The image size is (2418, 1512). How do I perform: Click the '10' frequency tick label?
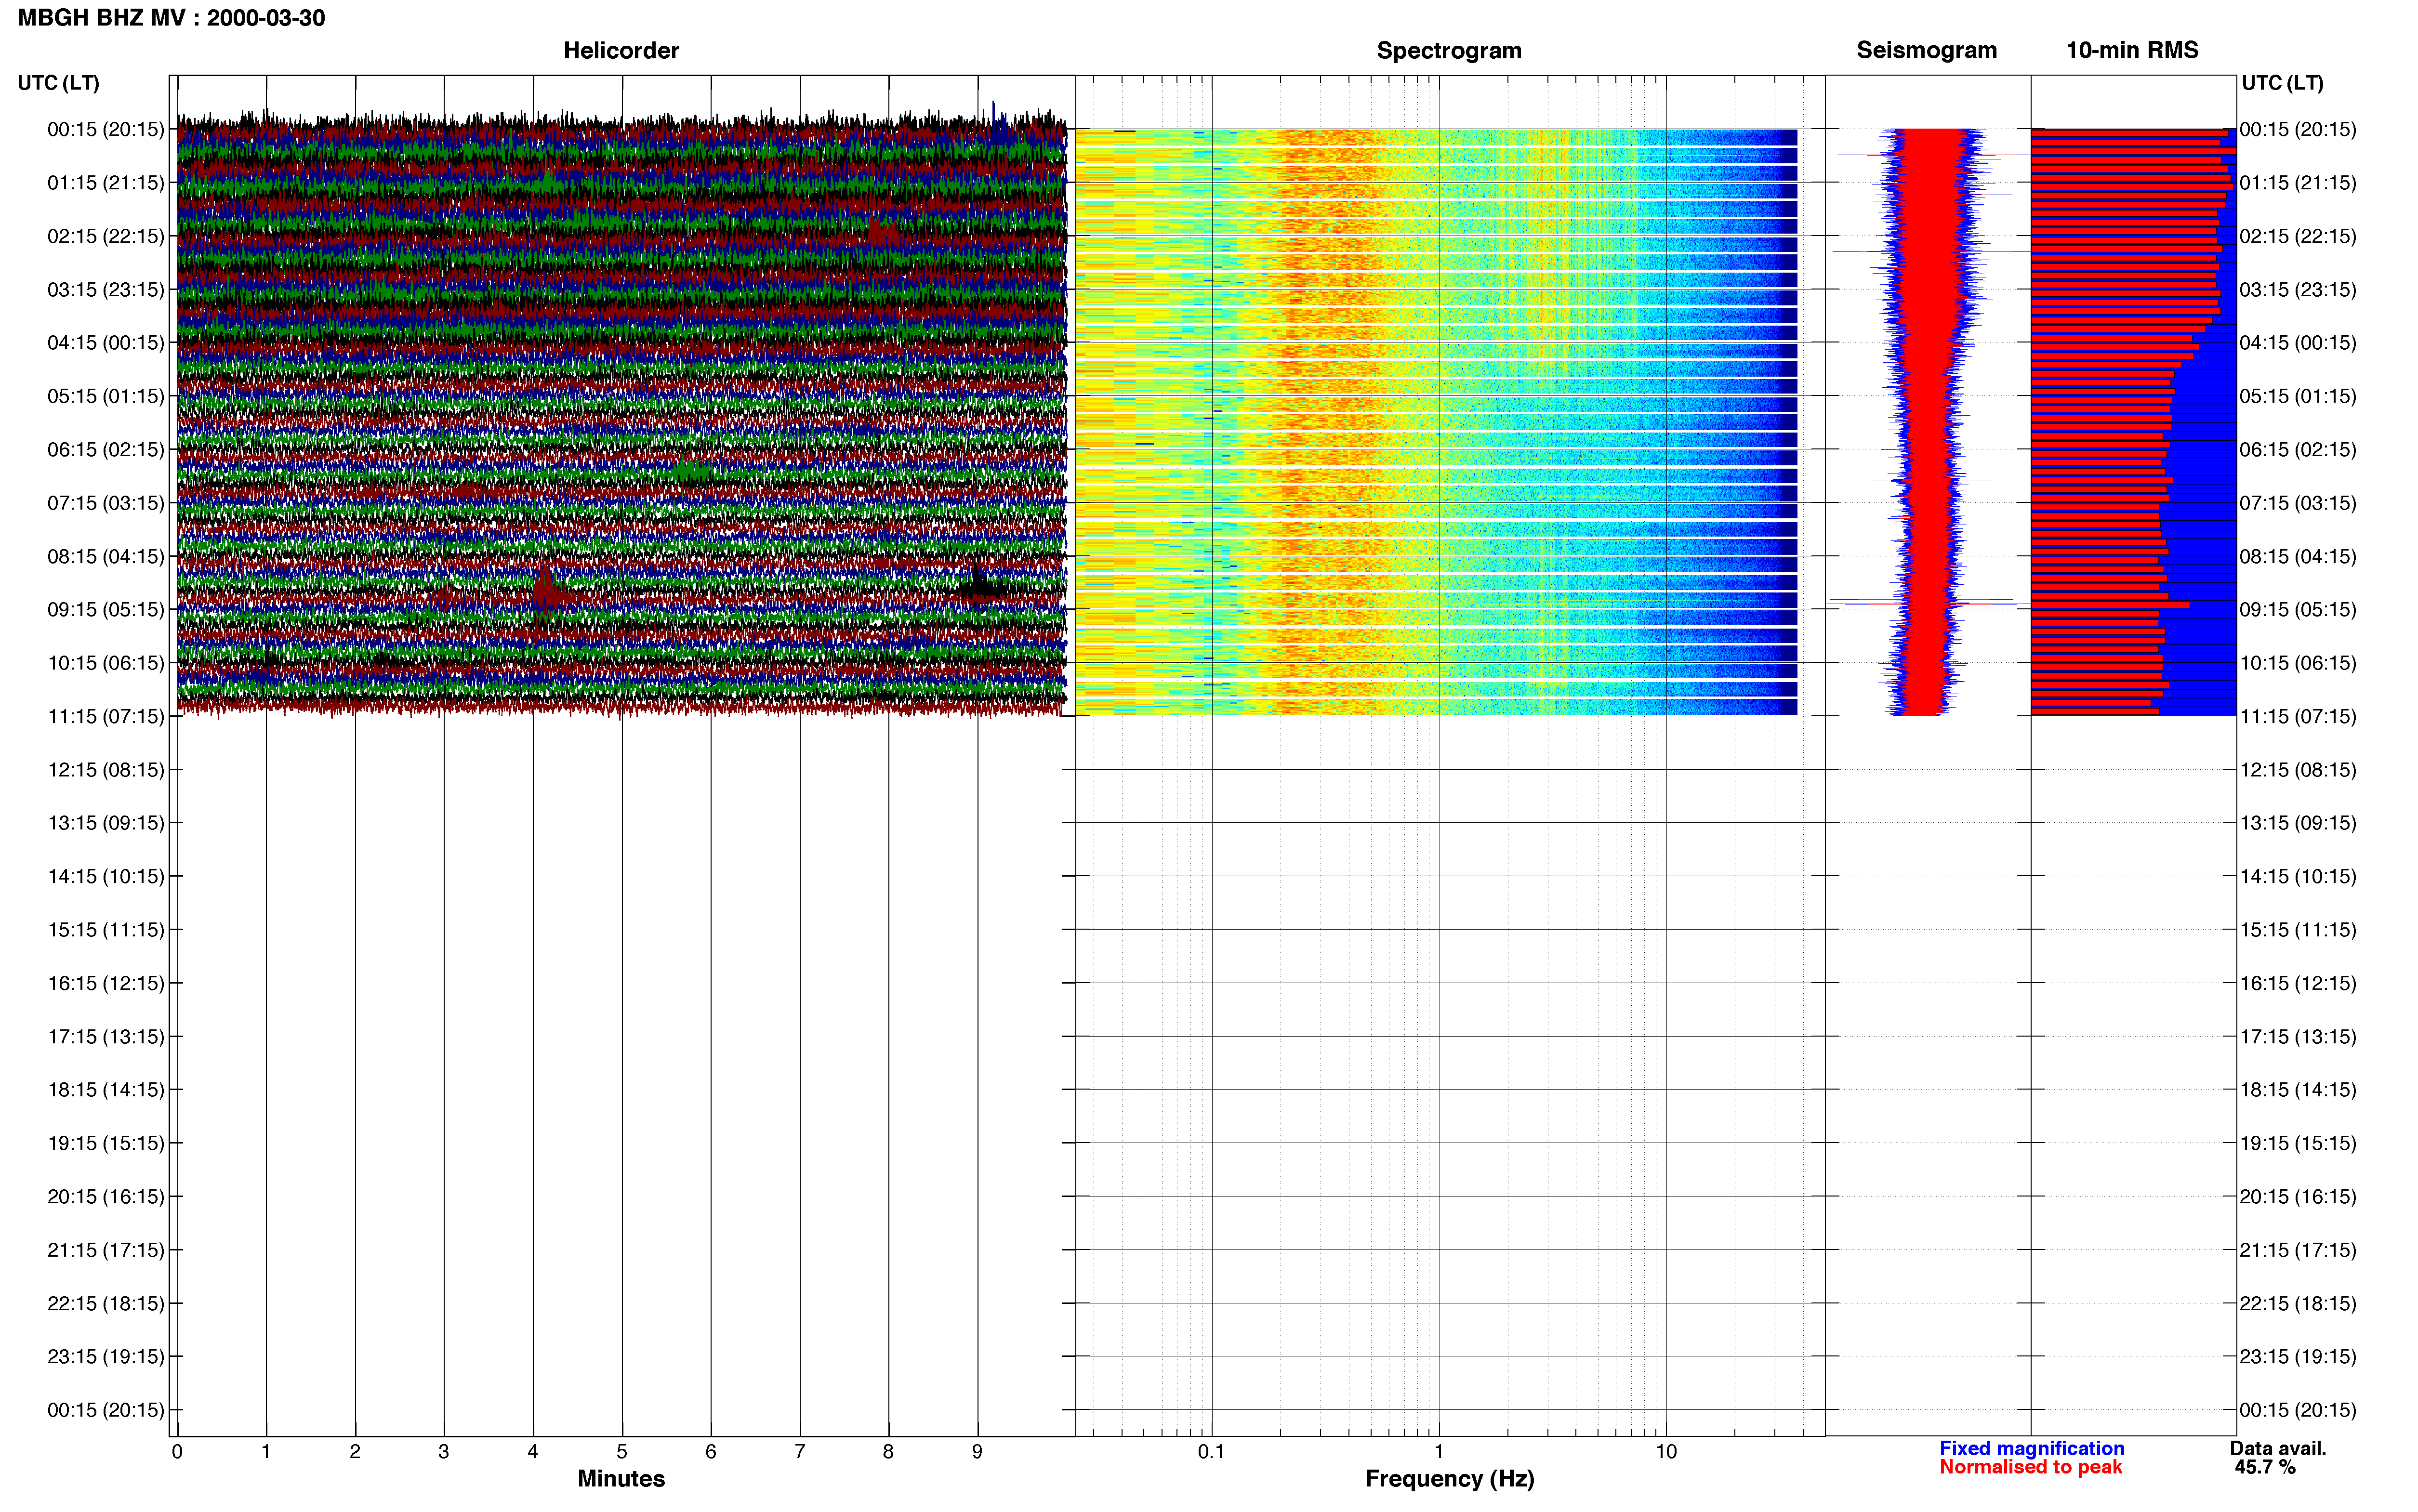(1666, 1452)
